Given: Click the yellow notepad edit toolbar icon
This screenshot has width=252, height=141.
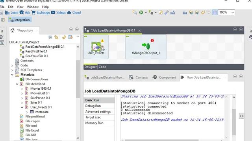Looking at the screenshot, I should point(161,12).
